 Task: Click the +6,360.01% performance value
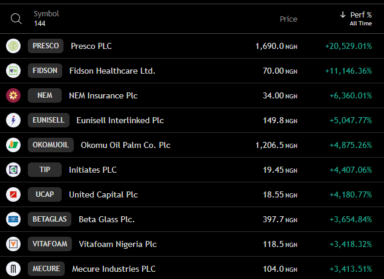pos(351,95)
